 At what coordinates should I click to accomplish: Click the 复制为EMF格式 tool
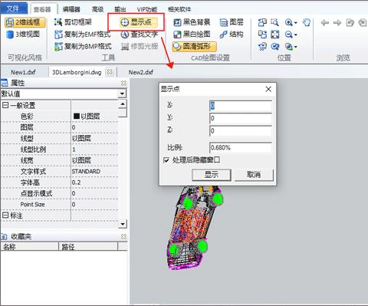83,35
